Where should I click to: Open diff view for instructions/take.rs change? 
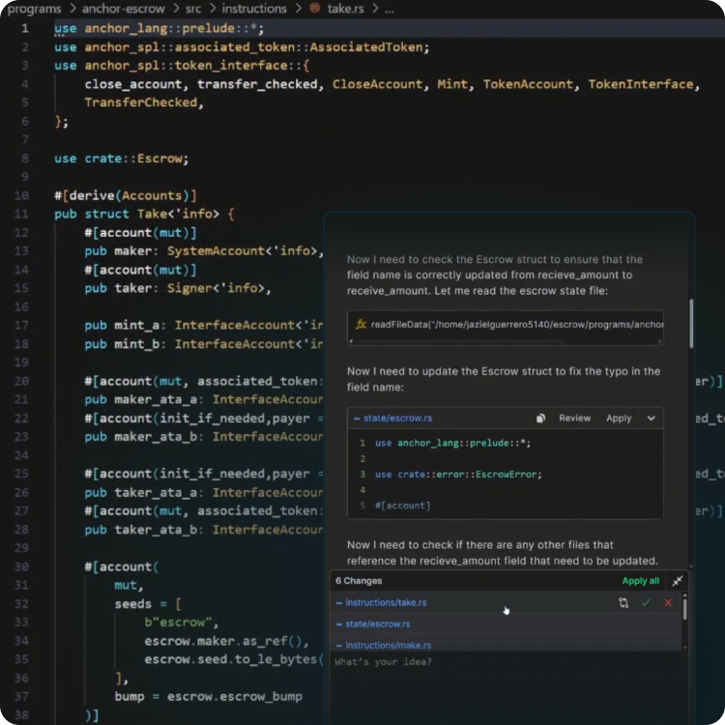[623, 602]
